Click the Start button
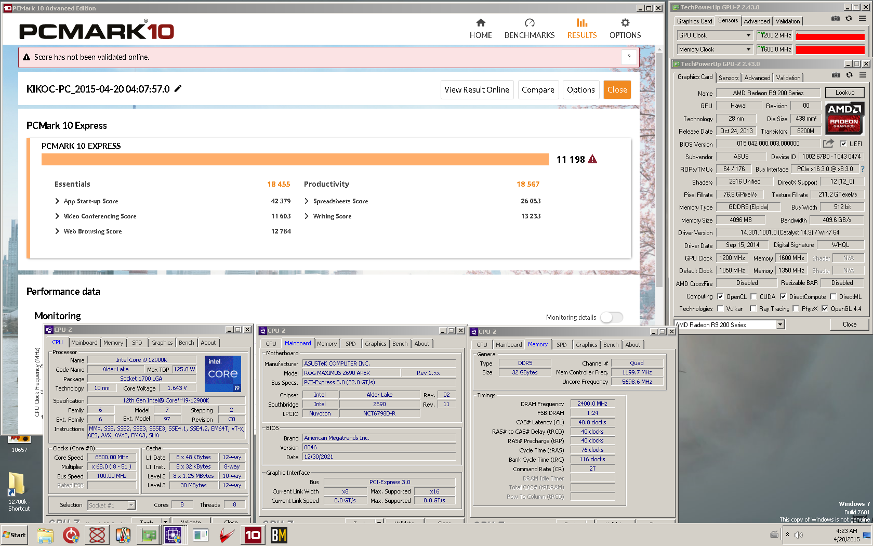This screenshot has width=873, height=546. 15,535
